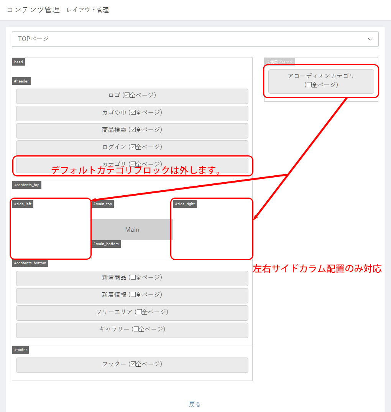Enable 全ページ checkbox on 新着情報 block
The image size is (391, 412).
133,295
